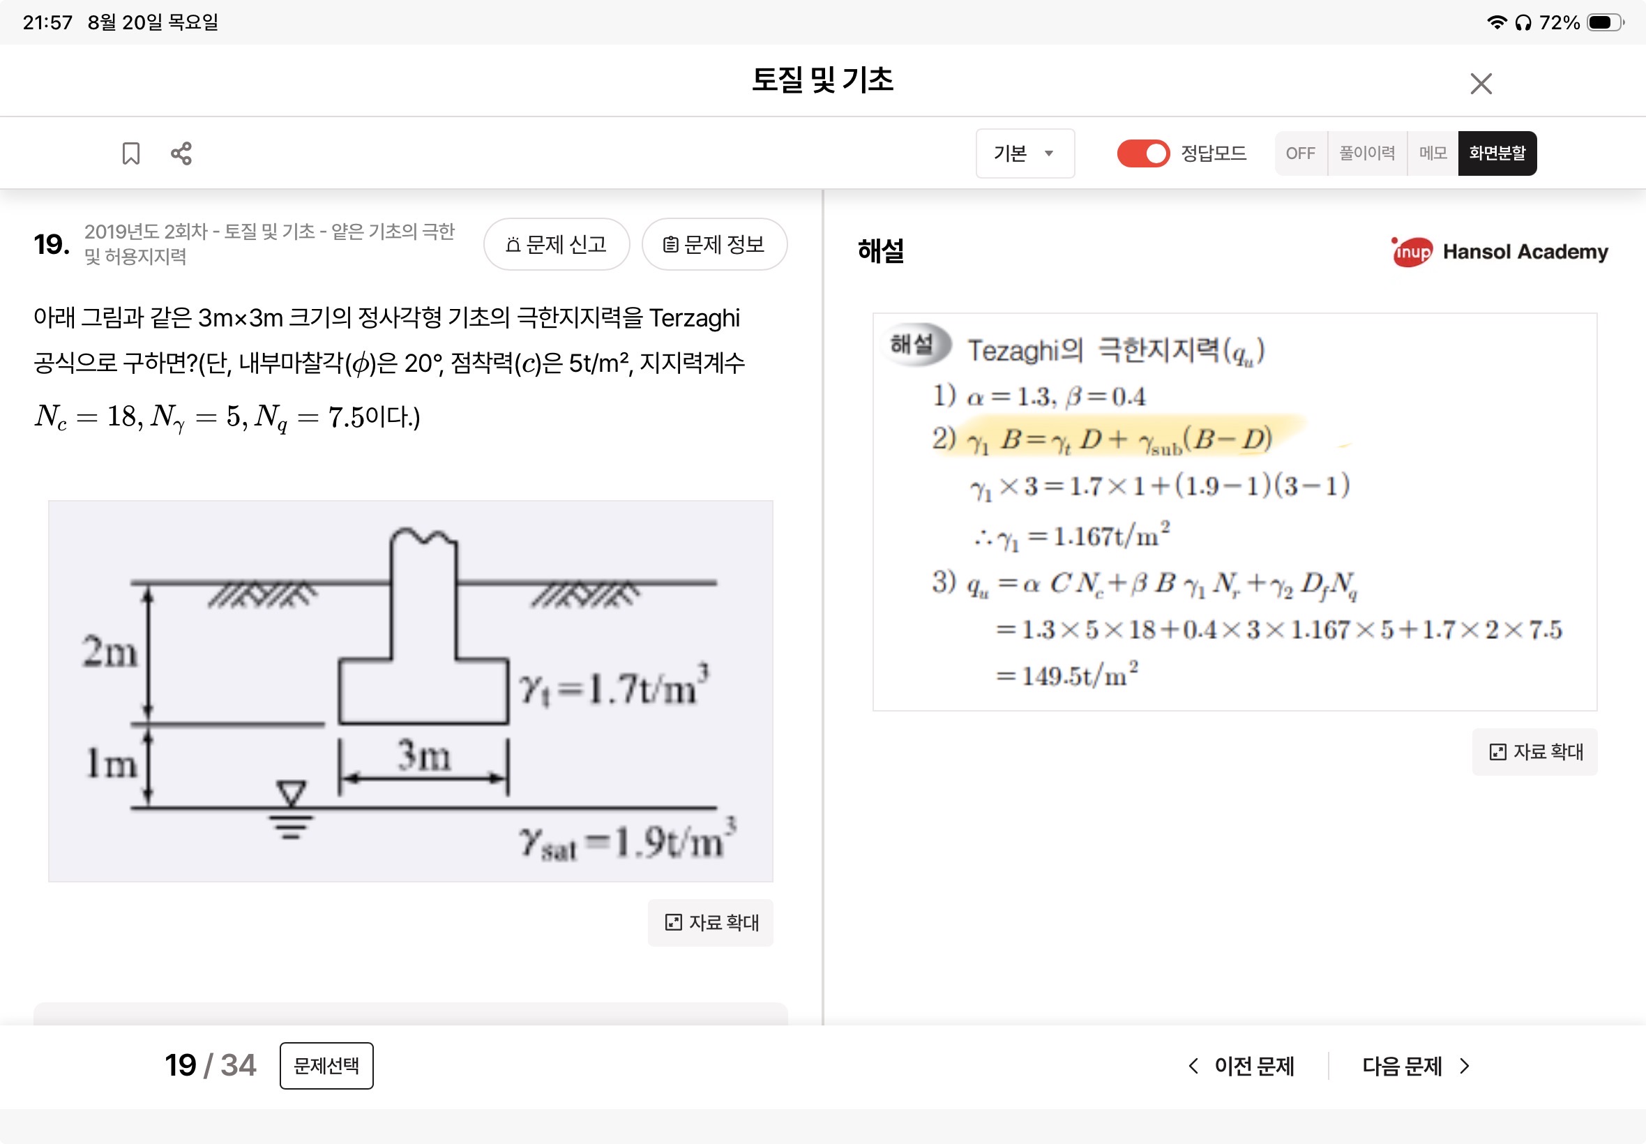
Task: Go to 다음 문제
Action: (1415, 1066)
